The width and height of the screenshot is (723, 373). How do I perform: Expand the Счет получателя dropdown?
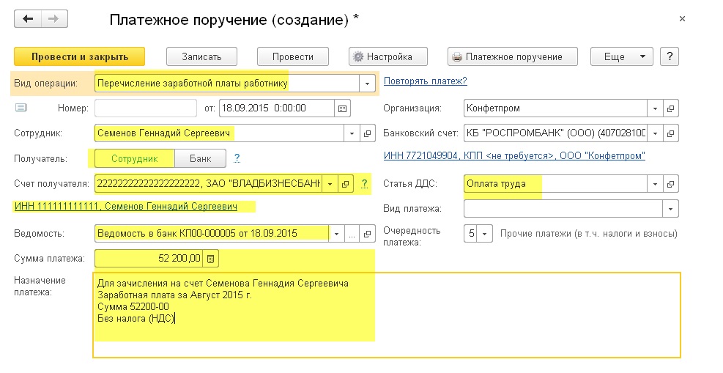click(330, 184)
